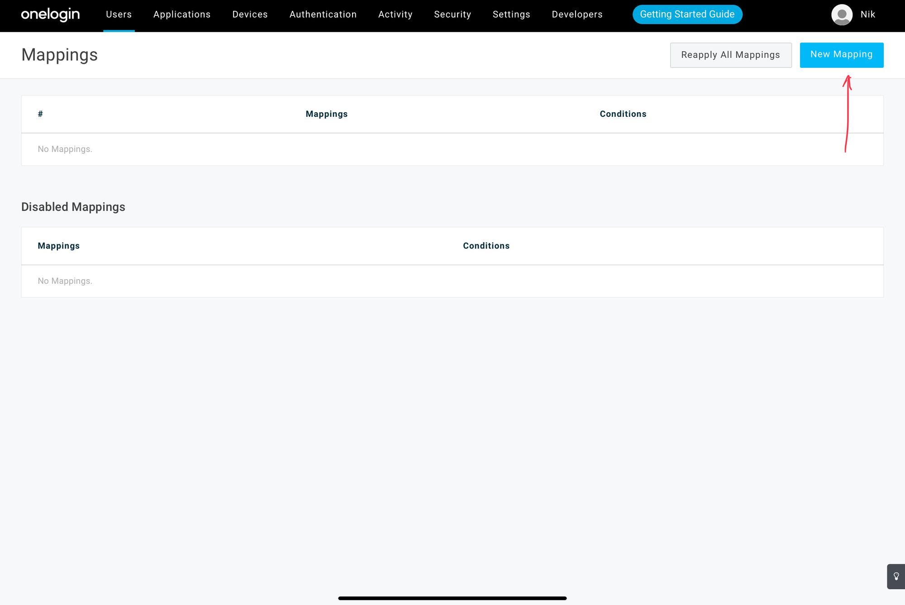The image size is (905, 605).
Task: Open the Users menu
Action: (119, 14)
